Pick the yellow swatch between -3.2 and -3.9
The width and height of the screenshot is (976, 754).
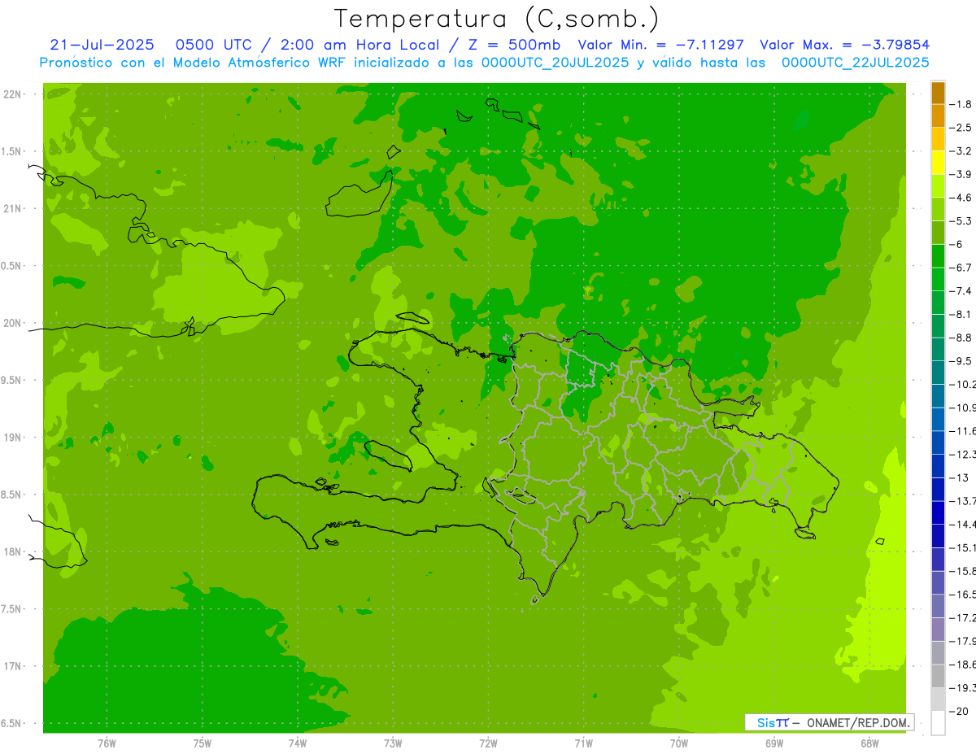[x=938, y=163]
